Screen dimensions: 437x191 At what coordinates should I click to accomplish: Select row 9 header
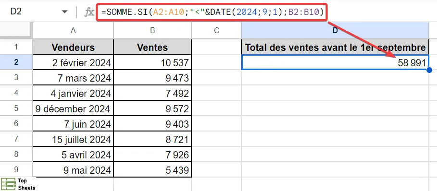pos(16,169)
